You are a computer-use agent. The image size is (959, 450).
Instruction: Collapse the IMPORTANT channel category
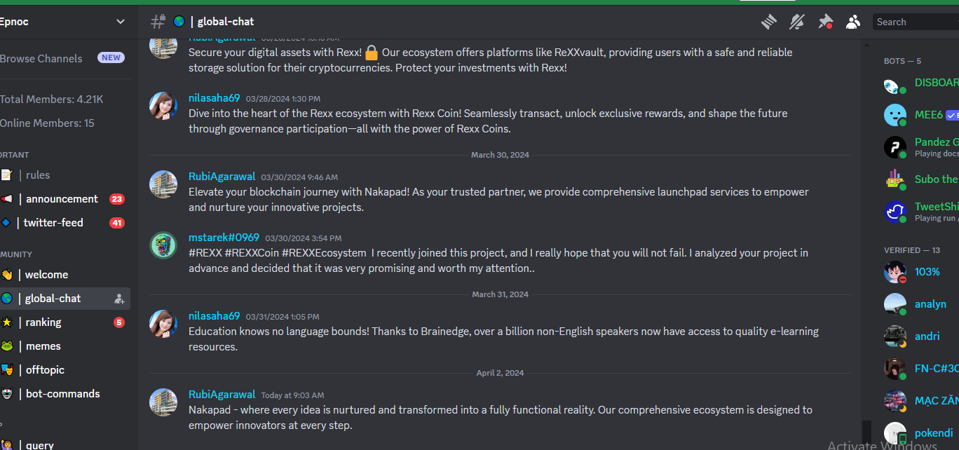pyautogui.click(x=15, y=155)
